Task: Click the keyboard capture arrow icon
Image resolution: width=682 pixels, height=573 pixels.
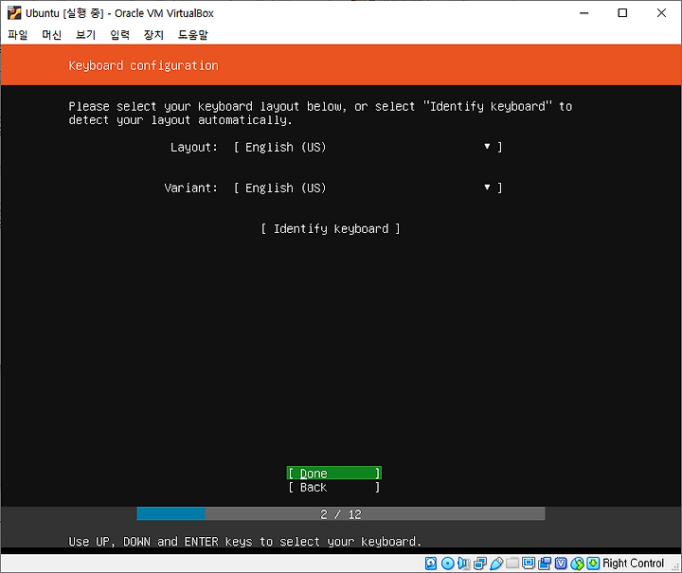Action: [x=593, y=564]
